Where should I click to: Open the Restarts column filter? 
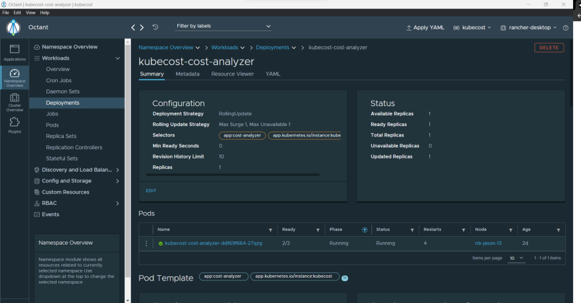(463, 229)
